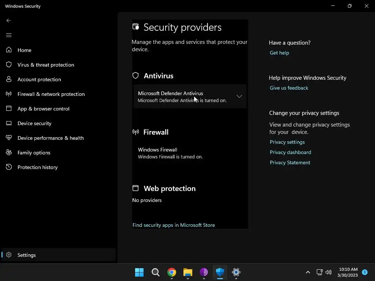
Task: Select App & browser control
Action: pyautogui.click(x=59, y=109)
